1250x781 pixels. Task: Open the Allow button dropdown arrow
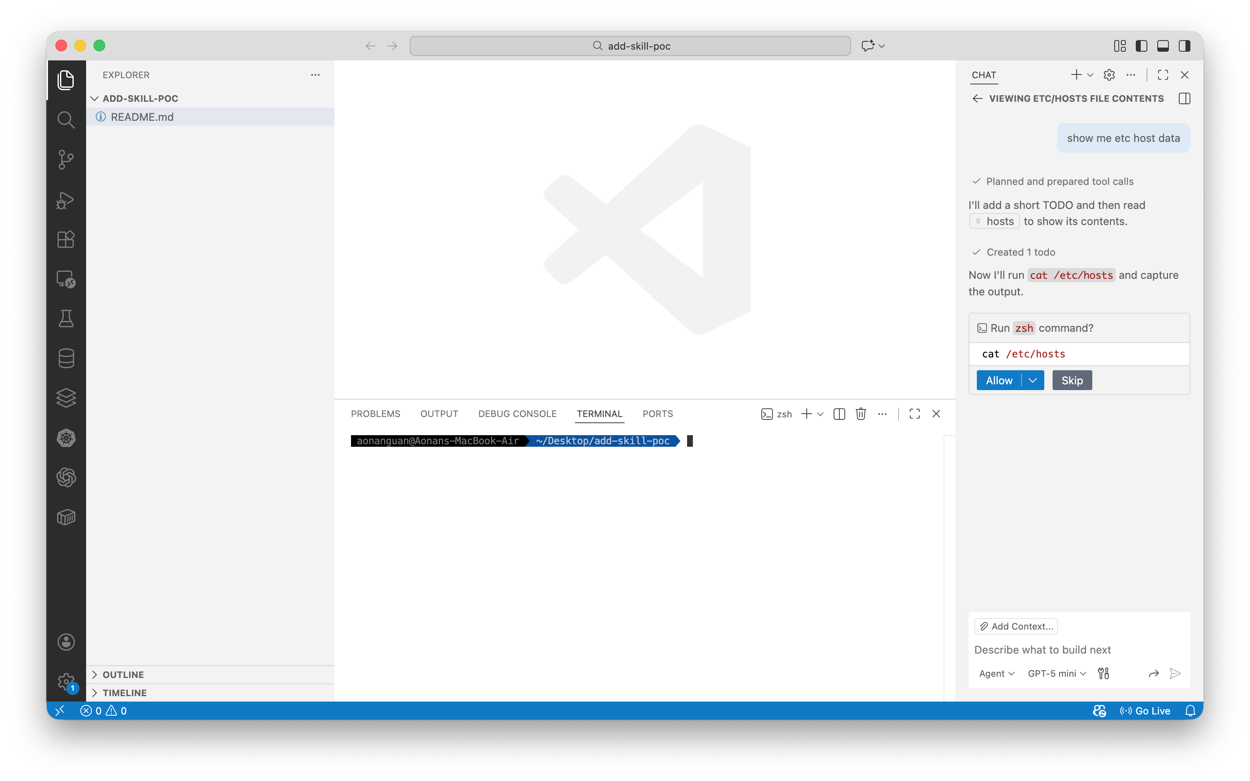pos(1033,380)
